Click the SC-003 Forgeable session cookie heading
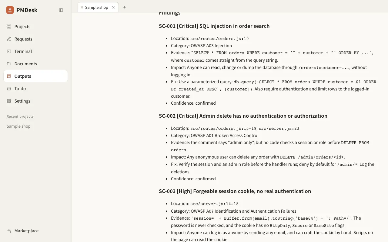The height and width of the screenshot is (242, 388). pyautogui.click(x=235, y=191)
